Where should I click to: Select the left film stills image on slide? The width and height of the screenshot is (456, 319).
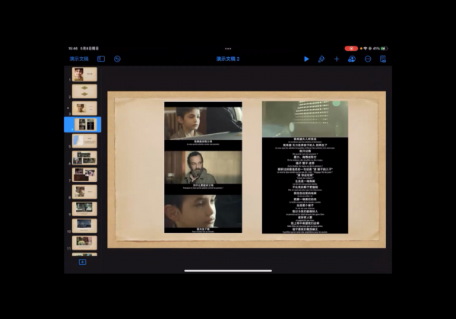203,167
